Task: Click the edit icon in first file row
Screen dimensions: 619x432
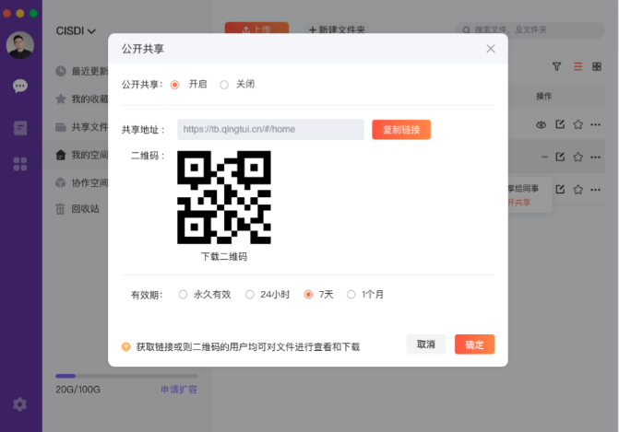Action: pos(560,124)
